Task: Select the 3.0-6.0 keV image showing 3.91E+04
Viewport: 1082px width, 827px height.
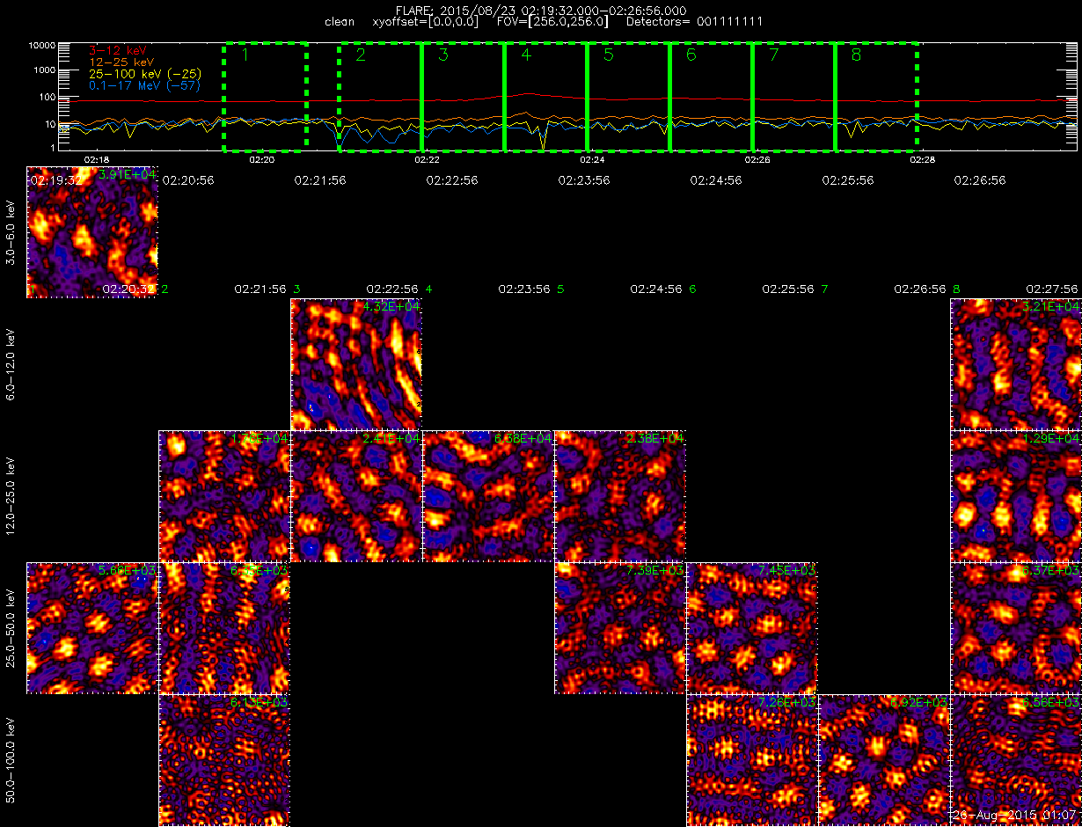Action: point(92,232)
